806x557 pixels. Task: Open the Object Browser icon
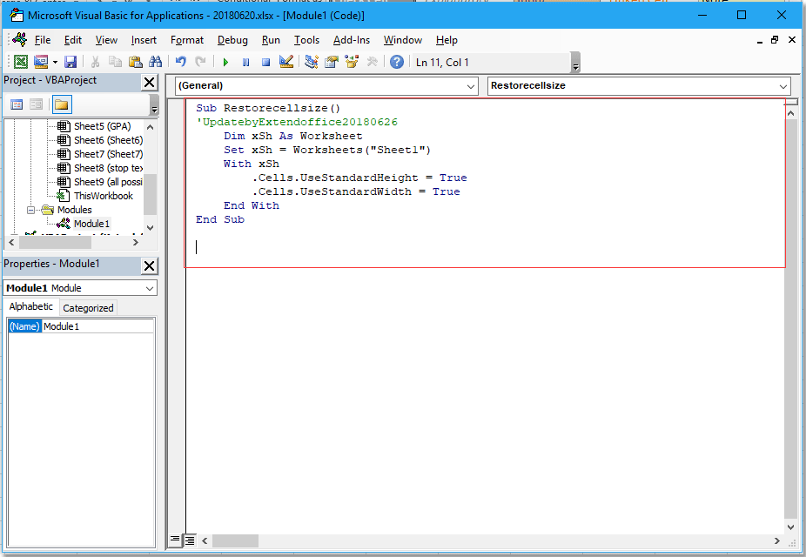(x=352, y=62)
